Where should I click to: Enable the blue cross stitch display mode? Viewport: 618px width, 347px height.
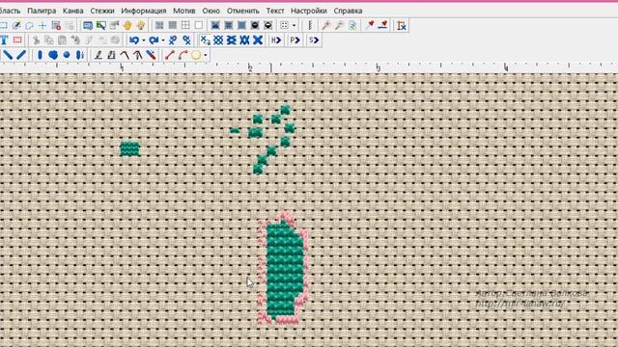coord(215,26)
